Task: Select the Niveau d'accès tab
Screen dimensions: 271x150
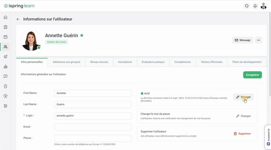Action: coord(99,62)
